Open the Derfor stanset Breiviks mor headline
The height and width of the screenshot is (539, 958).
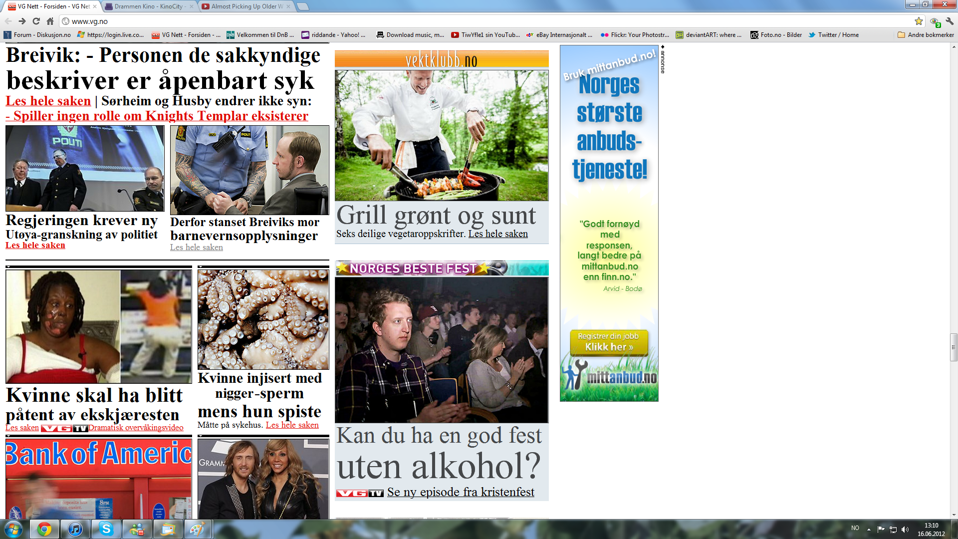coord(244,229)
